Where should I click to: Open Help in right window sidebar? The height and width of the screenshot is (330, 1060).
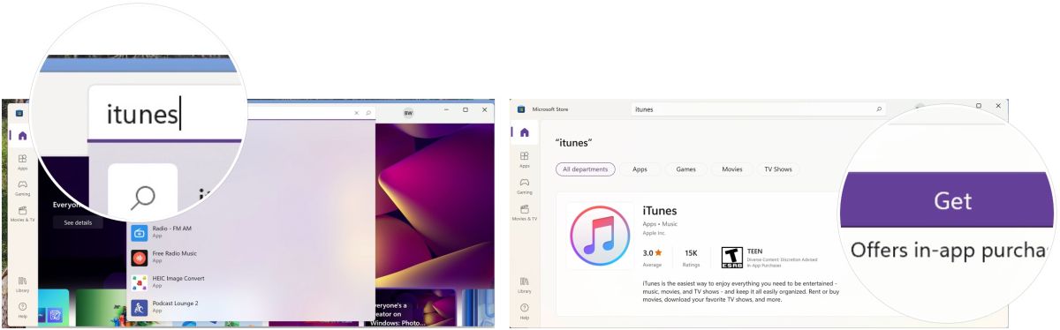(524, 311)
